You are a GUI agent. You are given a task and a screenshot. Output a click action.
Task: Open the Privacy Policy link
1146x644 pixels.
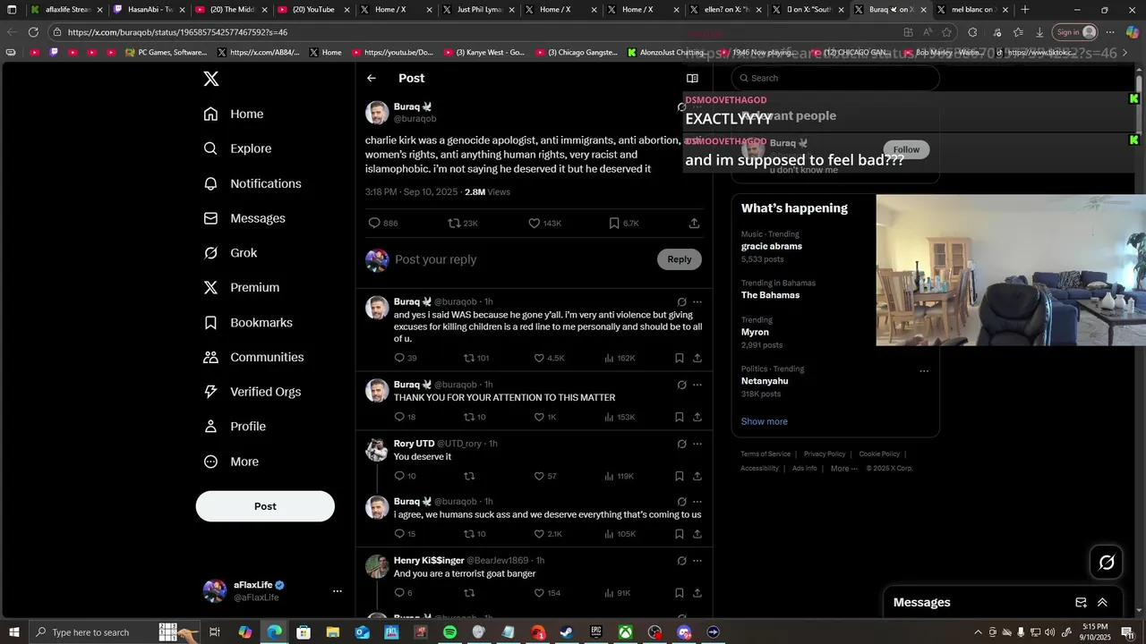click(x=825, y=454)
